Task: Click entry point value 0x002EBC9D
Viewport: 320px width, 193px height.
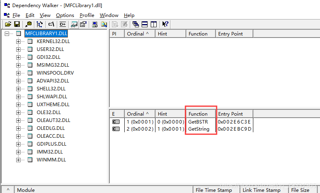Action: click(234, 129)
